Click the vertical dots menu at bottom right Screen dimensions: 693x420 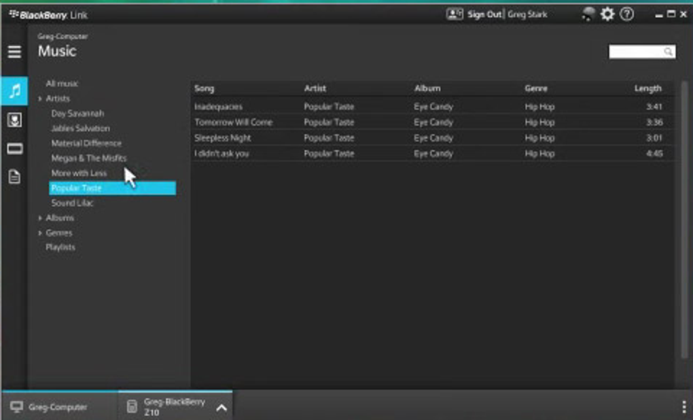(x=683, y=406)
